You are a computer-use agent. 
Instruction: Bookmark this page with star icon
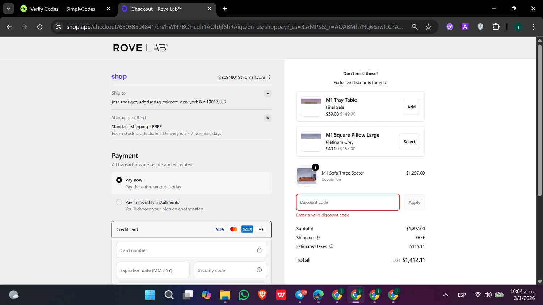pos(428,27)
